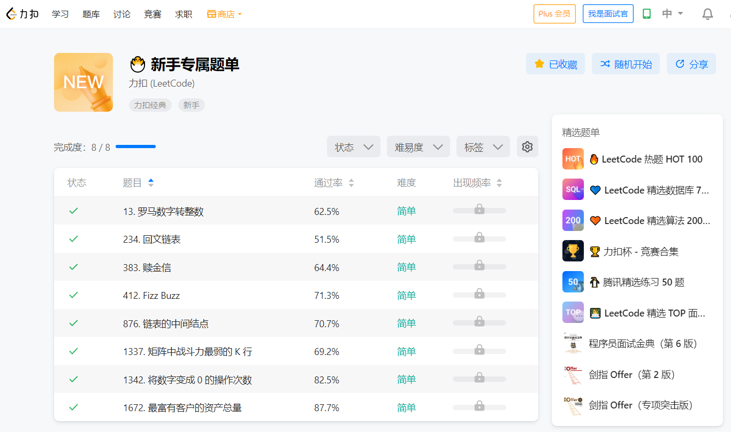Viewport: 731px width, 432px height.
Task: Open problem 412. Fizz Buzz
Action: click(x=151, y=296)
